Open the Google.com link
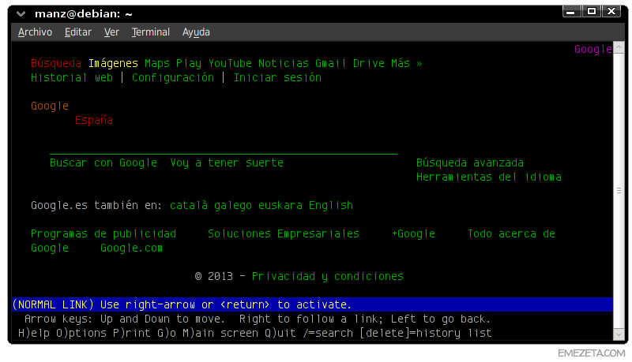 [131, 248]
